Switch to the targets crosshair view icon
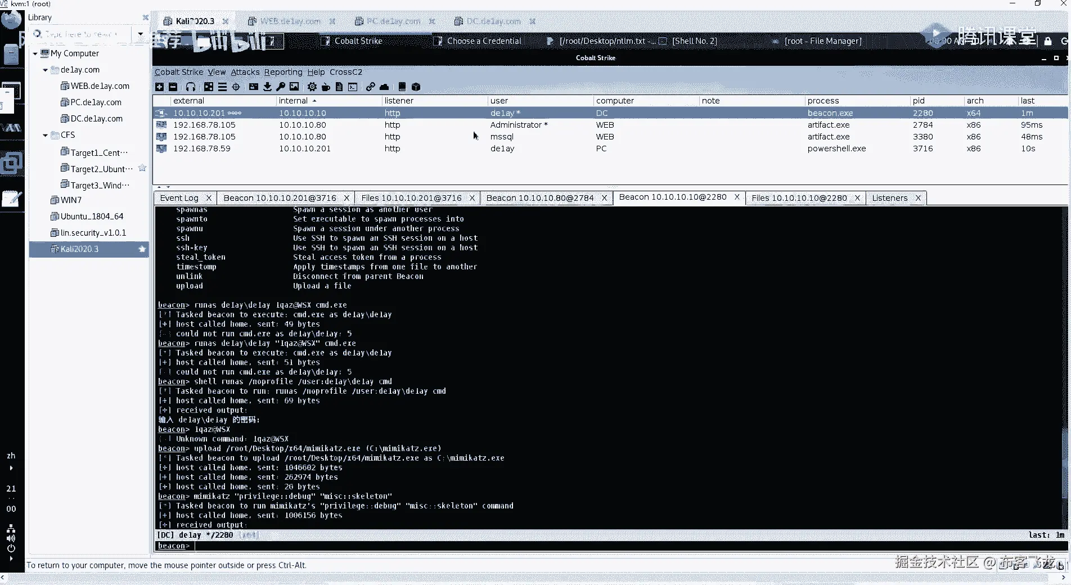 tap(236, 87)
